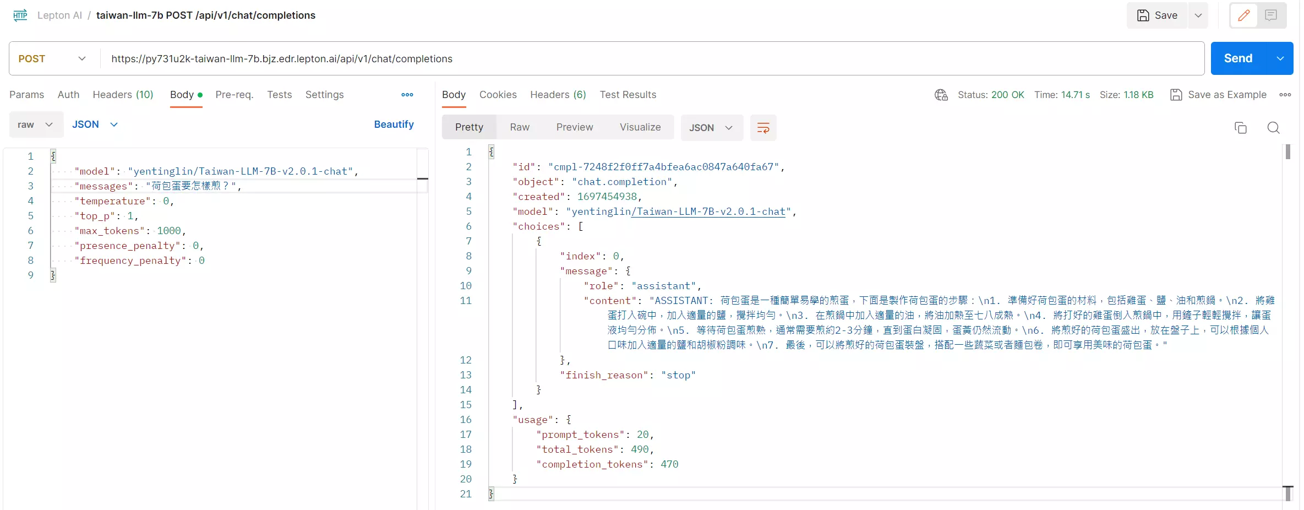The width and height of the screenshot is (1304, 510).
Task: Open the response Cookies tab
Action: tap(498, 95)
